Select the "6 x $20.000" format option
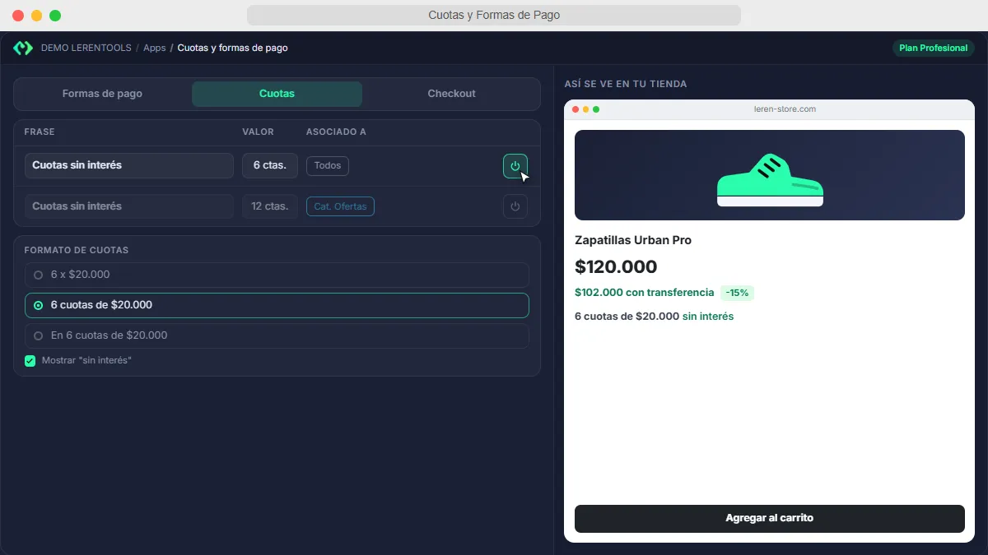 277,275
